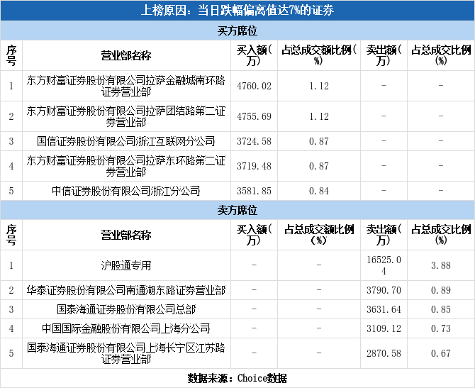Click buy amount 3719.48
Screen dimensions: 475x388
[x=254, y=166]
